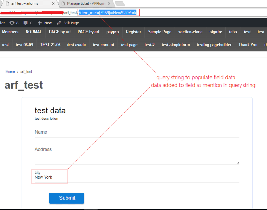The image size is (267, 210).
Task: Click the updates refresh icon in admin bar
Action: [x=12, y=23]
